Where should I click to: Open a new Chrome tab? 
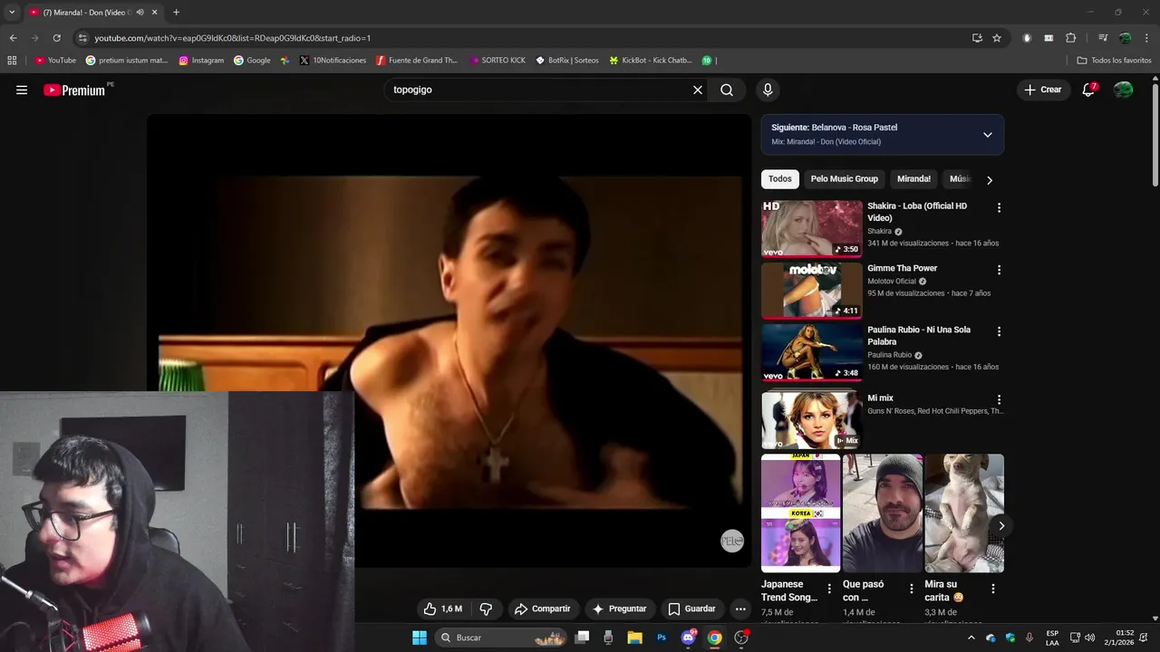(176, 13)
